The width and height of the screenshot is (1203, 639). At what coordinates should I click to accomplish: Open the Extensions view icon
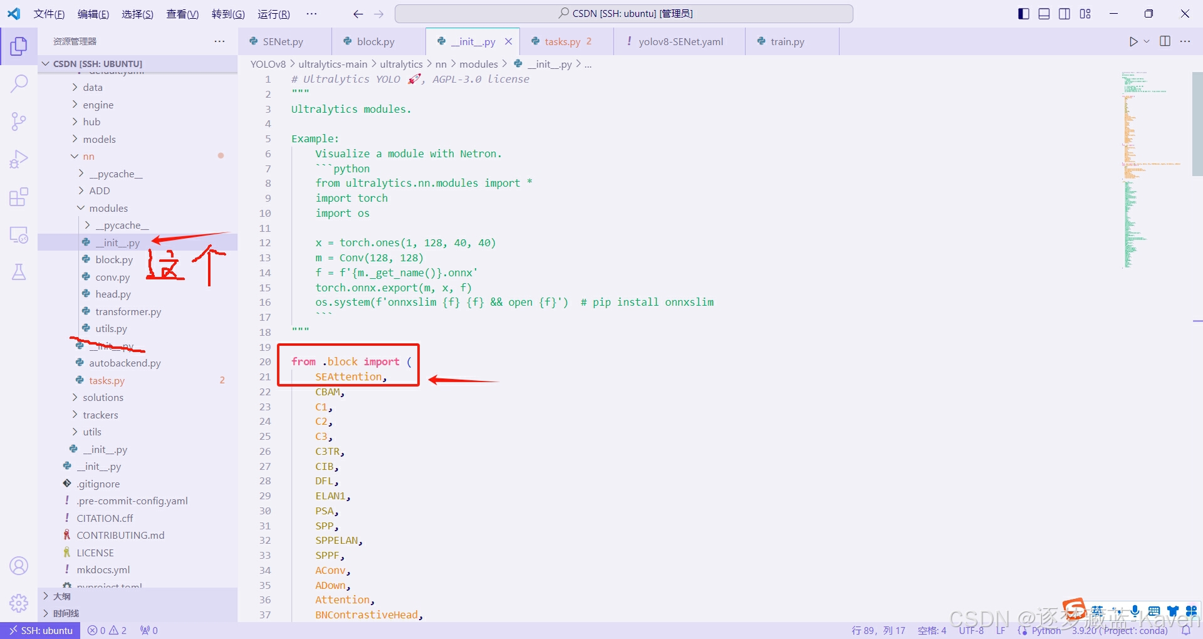pyautogui.click(x=19, y=197)
